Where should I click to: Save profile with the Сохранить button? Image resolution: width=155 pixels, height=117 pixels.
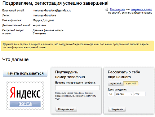[x=117, y=109]
